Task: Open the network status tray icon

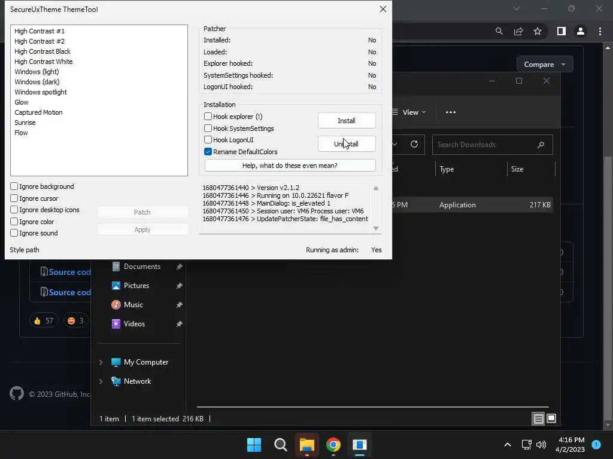Action: click(527, 445)
